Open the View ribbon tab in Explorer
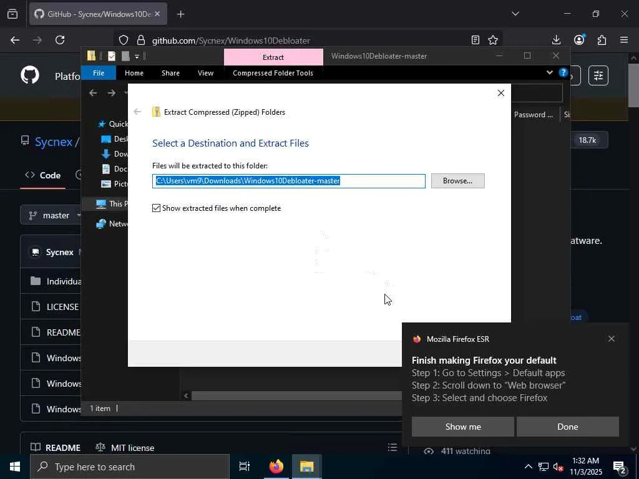 [x=205, y=73]
